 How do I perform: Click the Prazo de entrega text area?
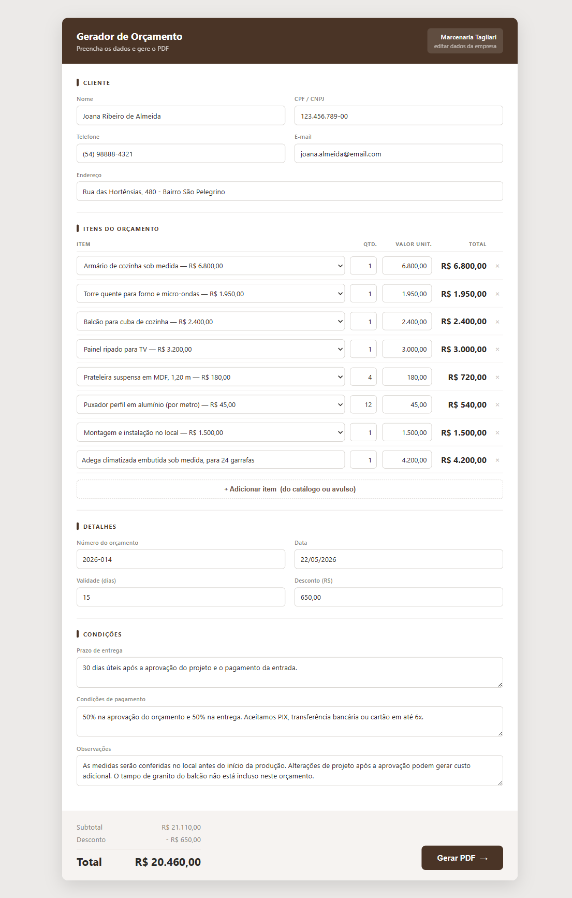pos(290,672)
